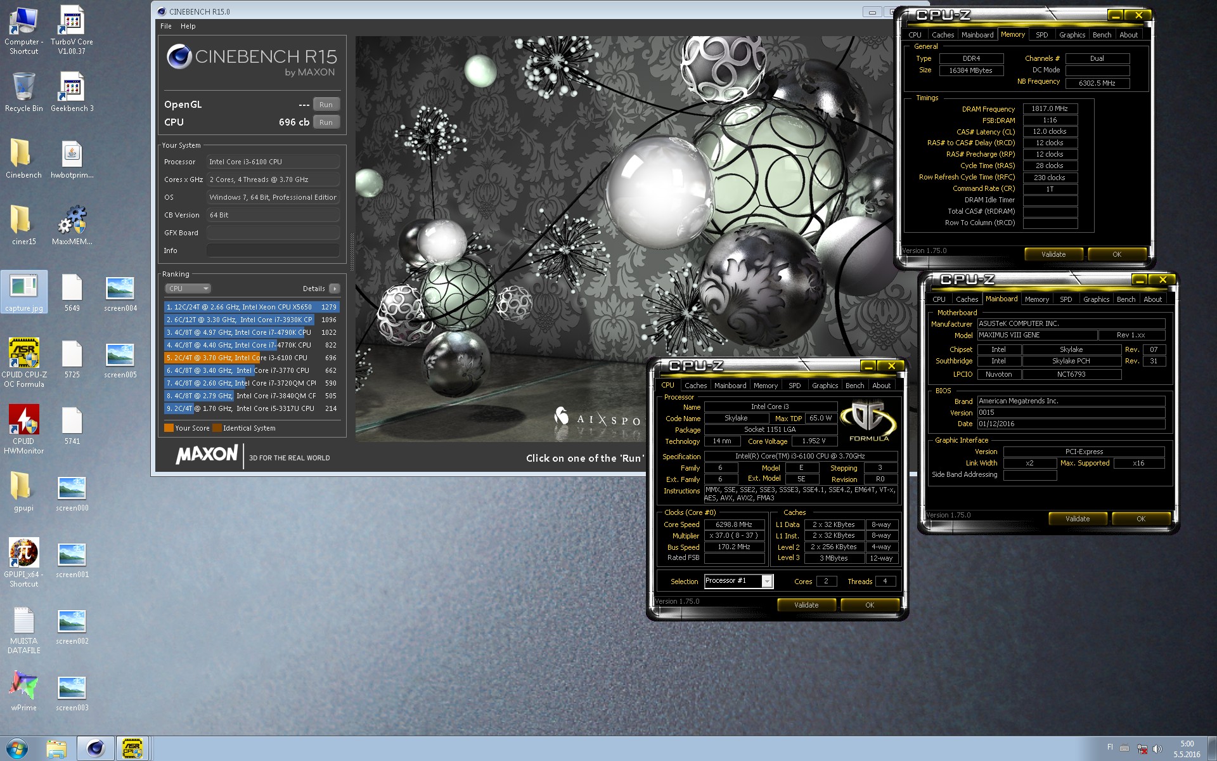Viewport: 1217px width, 761px height.
Task: Click the GFX Board field
Action: (x=273, y=233)
